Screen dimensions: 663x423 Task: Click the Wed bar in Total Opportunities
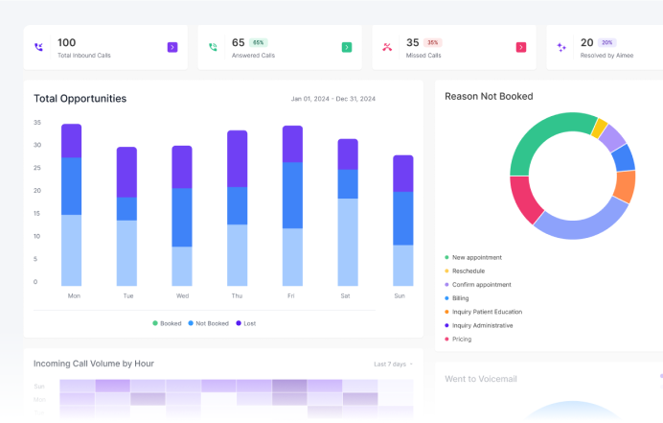[x=182, y=216]
